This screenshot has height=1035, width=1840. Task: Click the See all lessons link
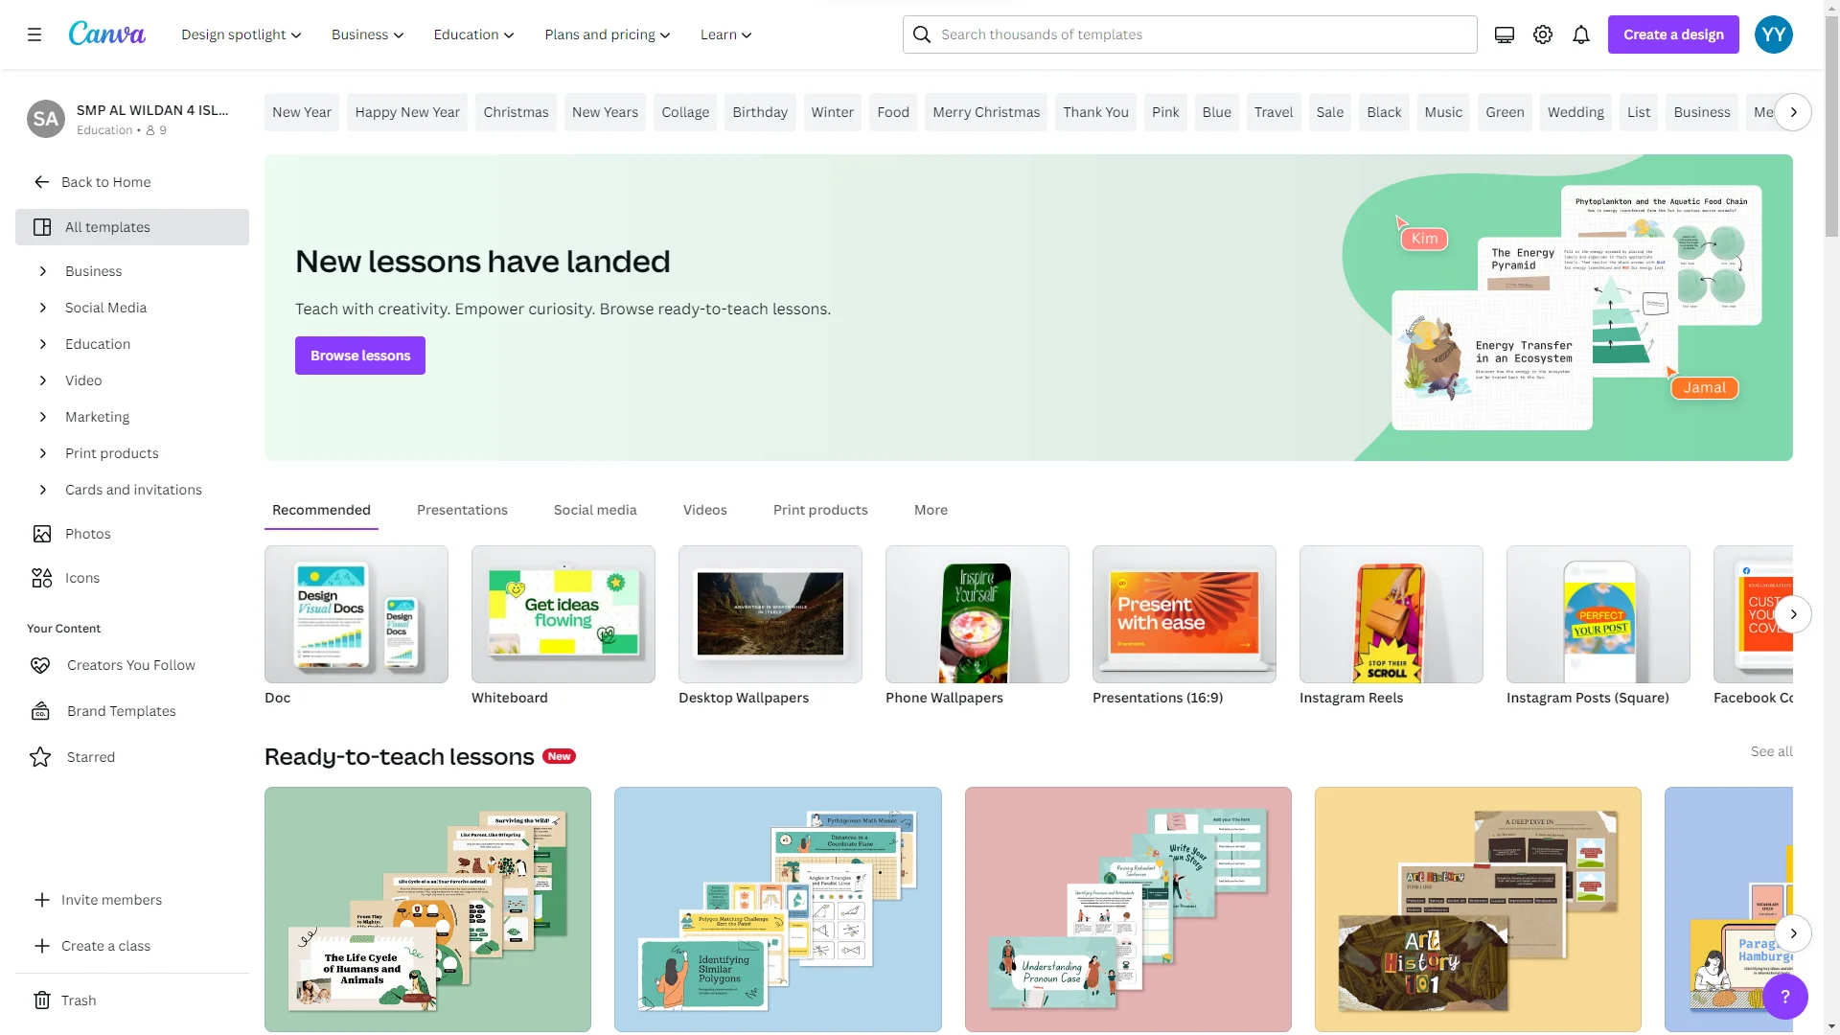(x=1771, y=751)
